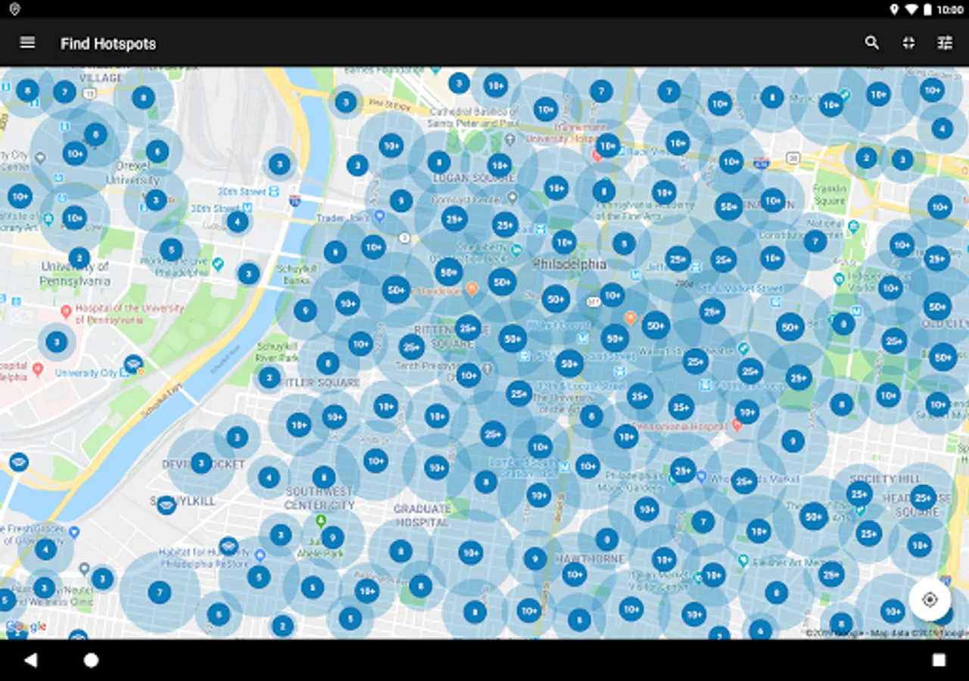Click the Find Hotspots title text
The width and height of the screenshot is (969, 681).
point(108,44)
